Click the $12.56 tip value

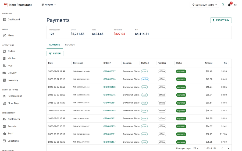tap(223, 134)
